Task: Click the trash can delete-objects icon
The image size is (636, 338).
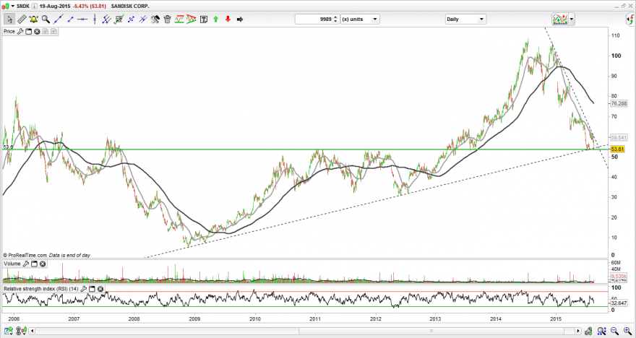Action: (x=167, y=19)
